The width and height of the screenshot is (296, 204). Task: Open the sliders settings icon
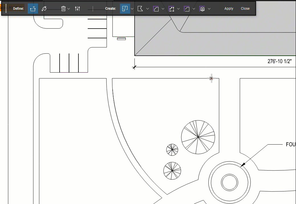coord(77,9)
